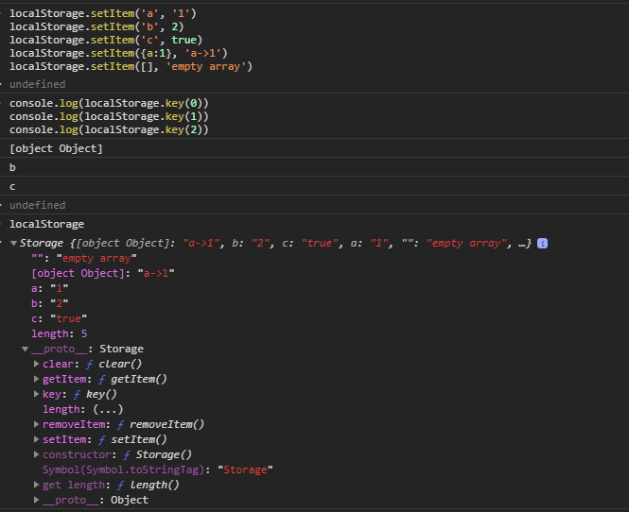The width and height of the screenshot is (629, 512).
Task: Select the b: "2" property row
Action: pos(50,303)
